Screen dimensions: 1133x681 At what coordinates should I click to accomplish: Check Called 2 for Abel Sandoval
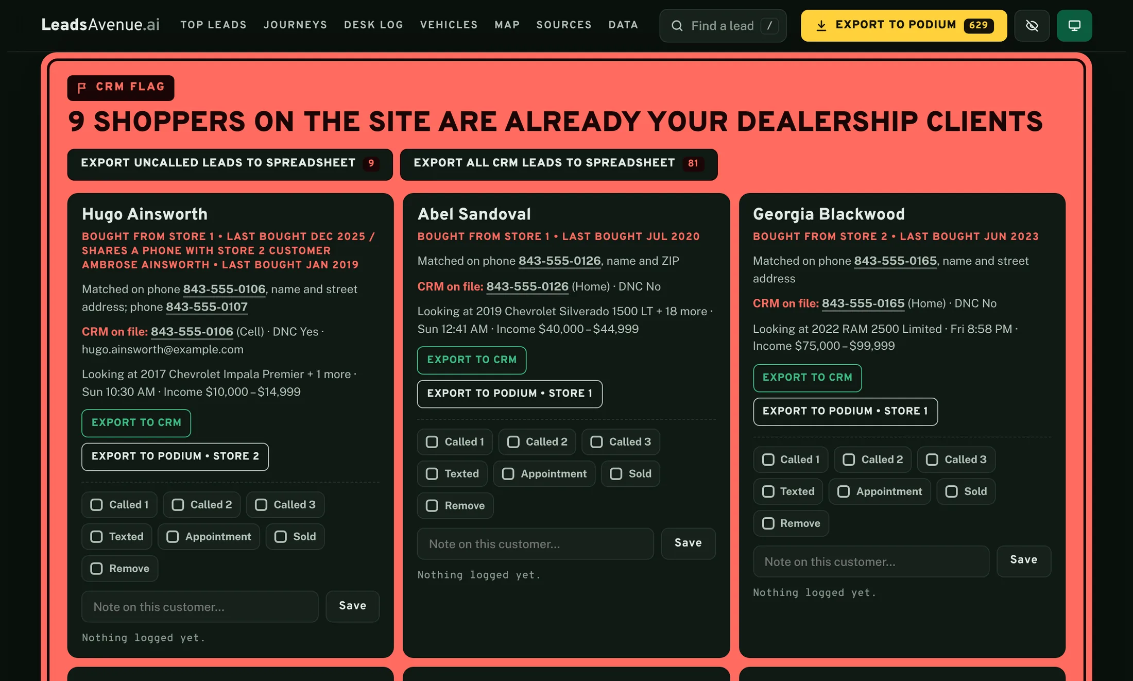tap(537, 442)
